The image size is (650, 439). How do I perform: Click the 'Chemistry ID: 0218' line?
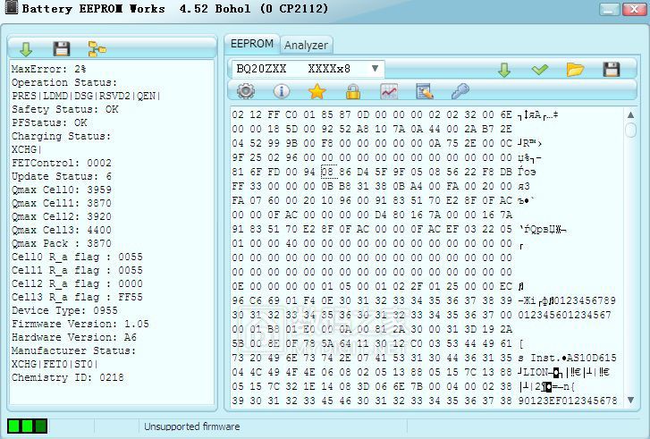pos(68,377)
